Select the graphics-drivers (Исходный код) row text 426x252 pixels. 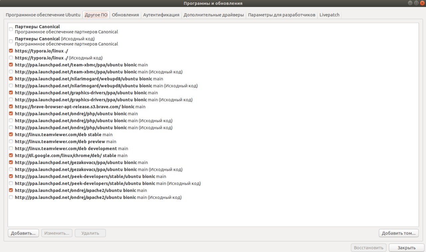point(104,100)
